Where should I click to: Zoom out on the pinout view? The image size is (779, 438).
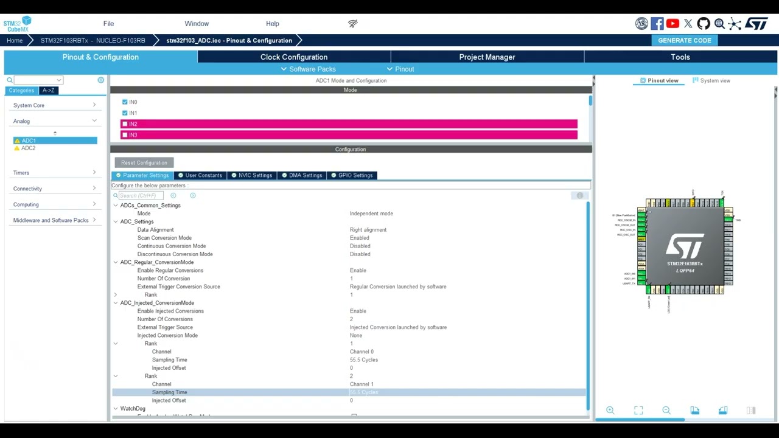(666, 411)
